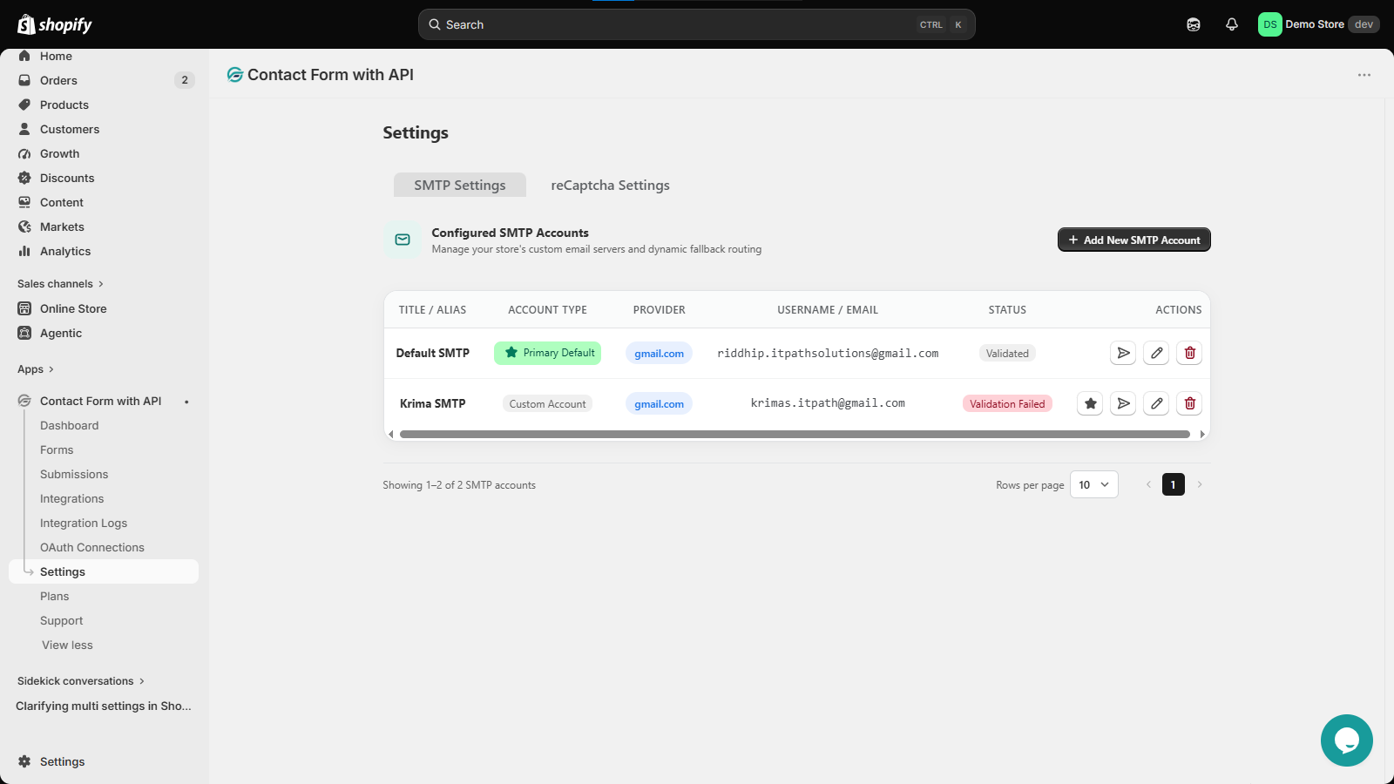This screenshot has width=1394, height=784.
Task: Expand the Sales channels section
Action: [x=61, y=284]
